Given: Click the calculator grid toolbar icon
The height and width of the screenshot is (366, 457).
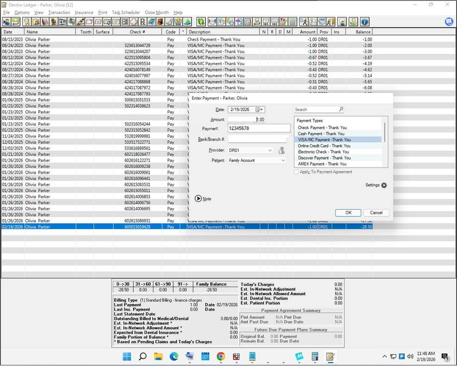Looking at the screenshot, I should tap(292, 22).
